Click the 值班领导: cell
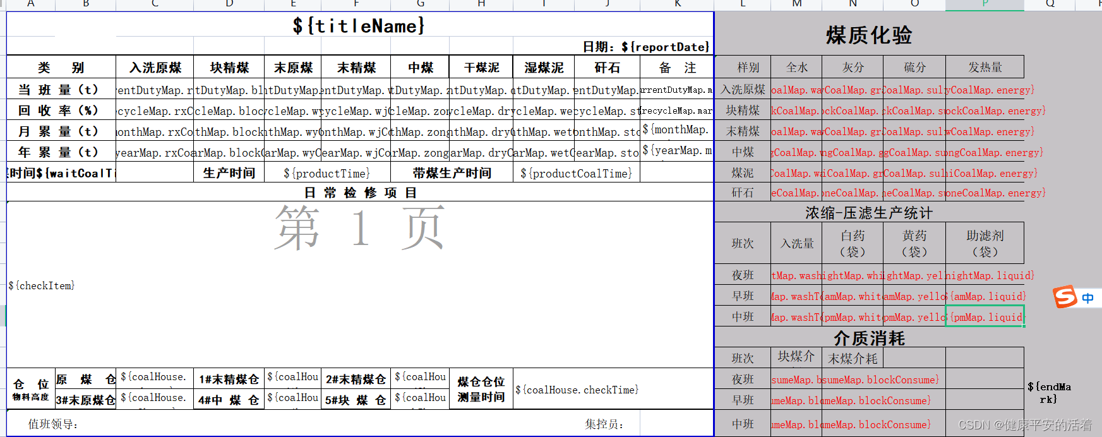Screen dimensions: 1102x437 click(x=53, y=424)
